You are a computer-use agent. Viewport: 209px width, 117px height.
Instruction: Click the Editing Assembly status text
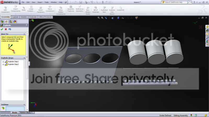(x=180, y=115)
